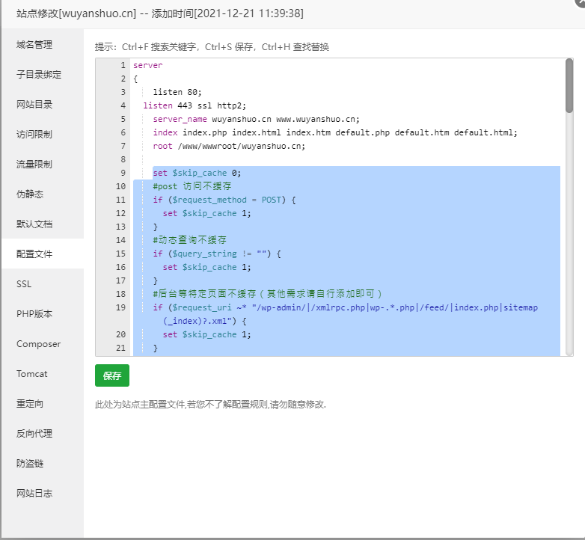
Task: Click line number 20 in the gutter
Action: pos(120,334)
